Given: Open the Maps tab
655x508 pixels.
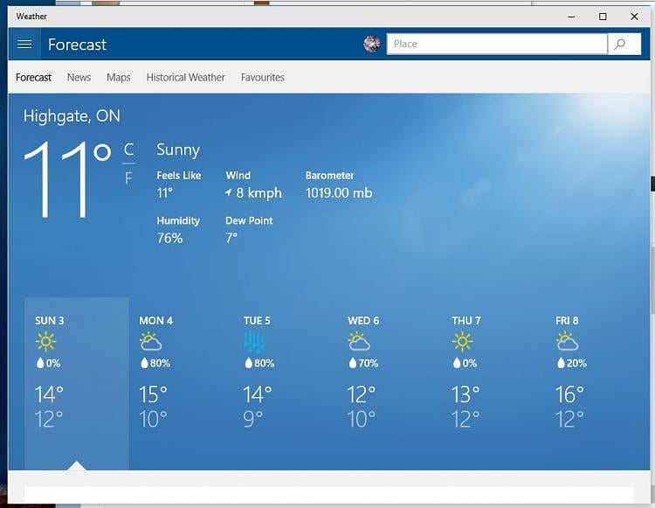Looking at the screenshot, I should point(119,78).
